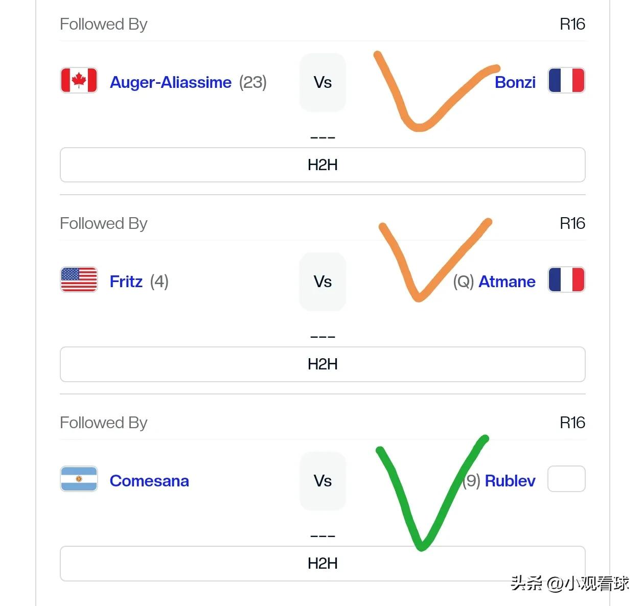Image resolution: width=644 pixels, height=606 pixels.
Task: Click Vs badge in Comesana match
Action: tap(323, 481)
